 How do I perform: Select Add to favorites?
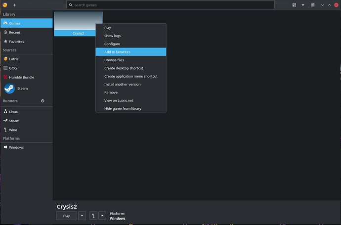131,52
